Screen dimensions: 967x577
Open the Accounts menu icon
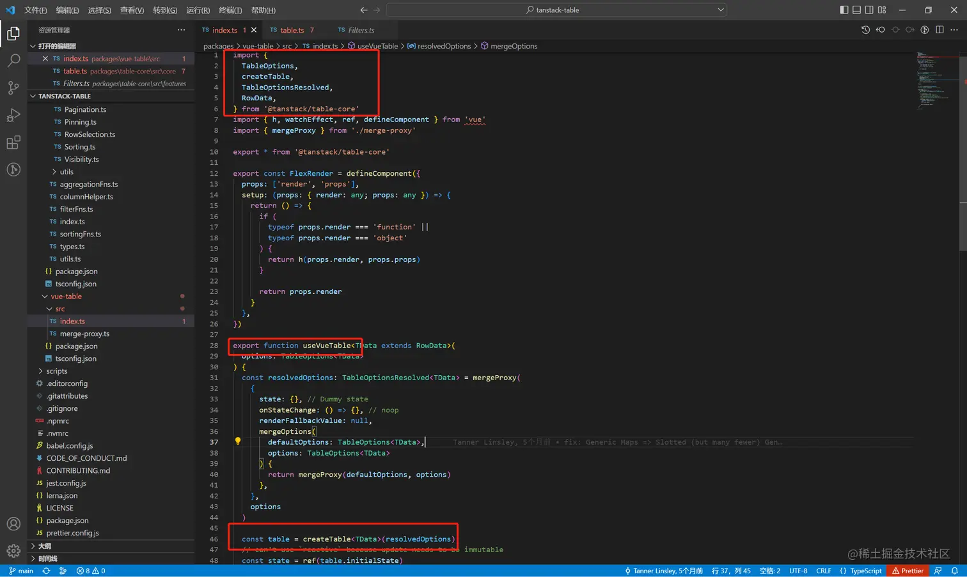point(13,524)
